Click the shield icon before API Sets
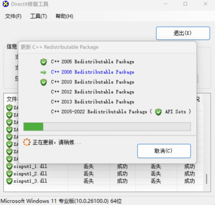 (x=158, y=112)
